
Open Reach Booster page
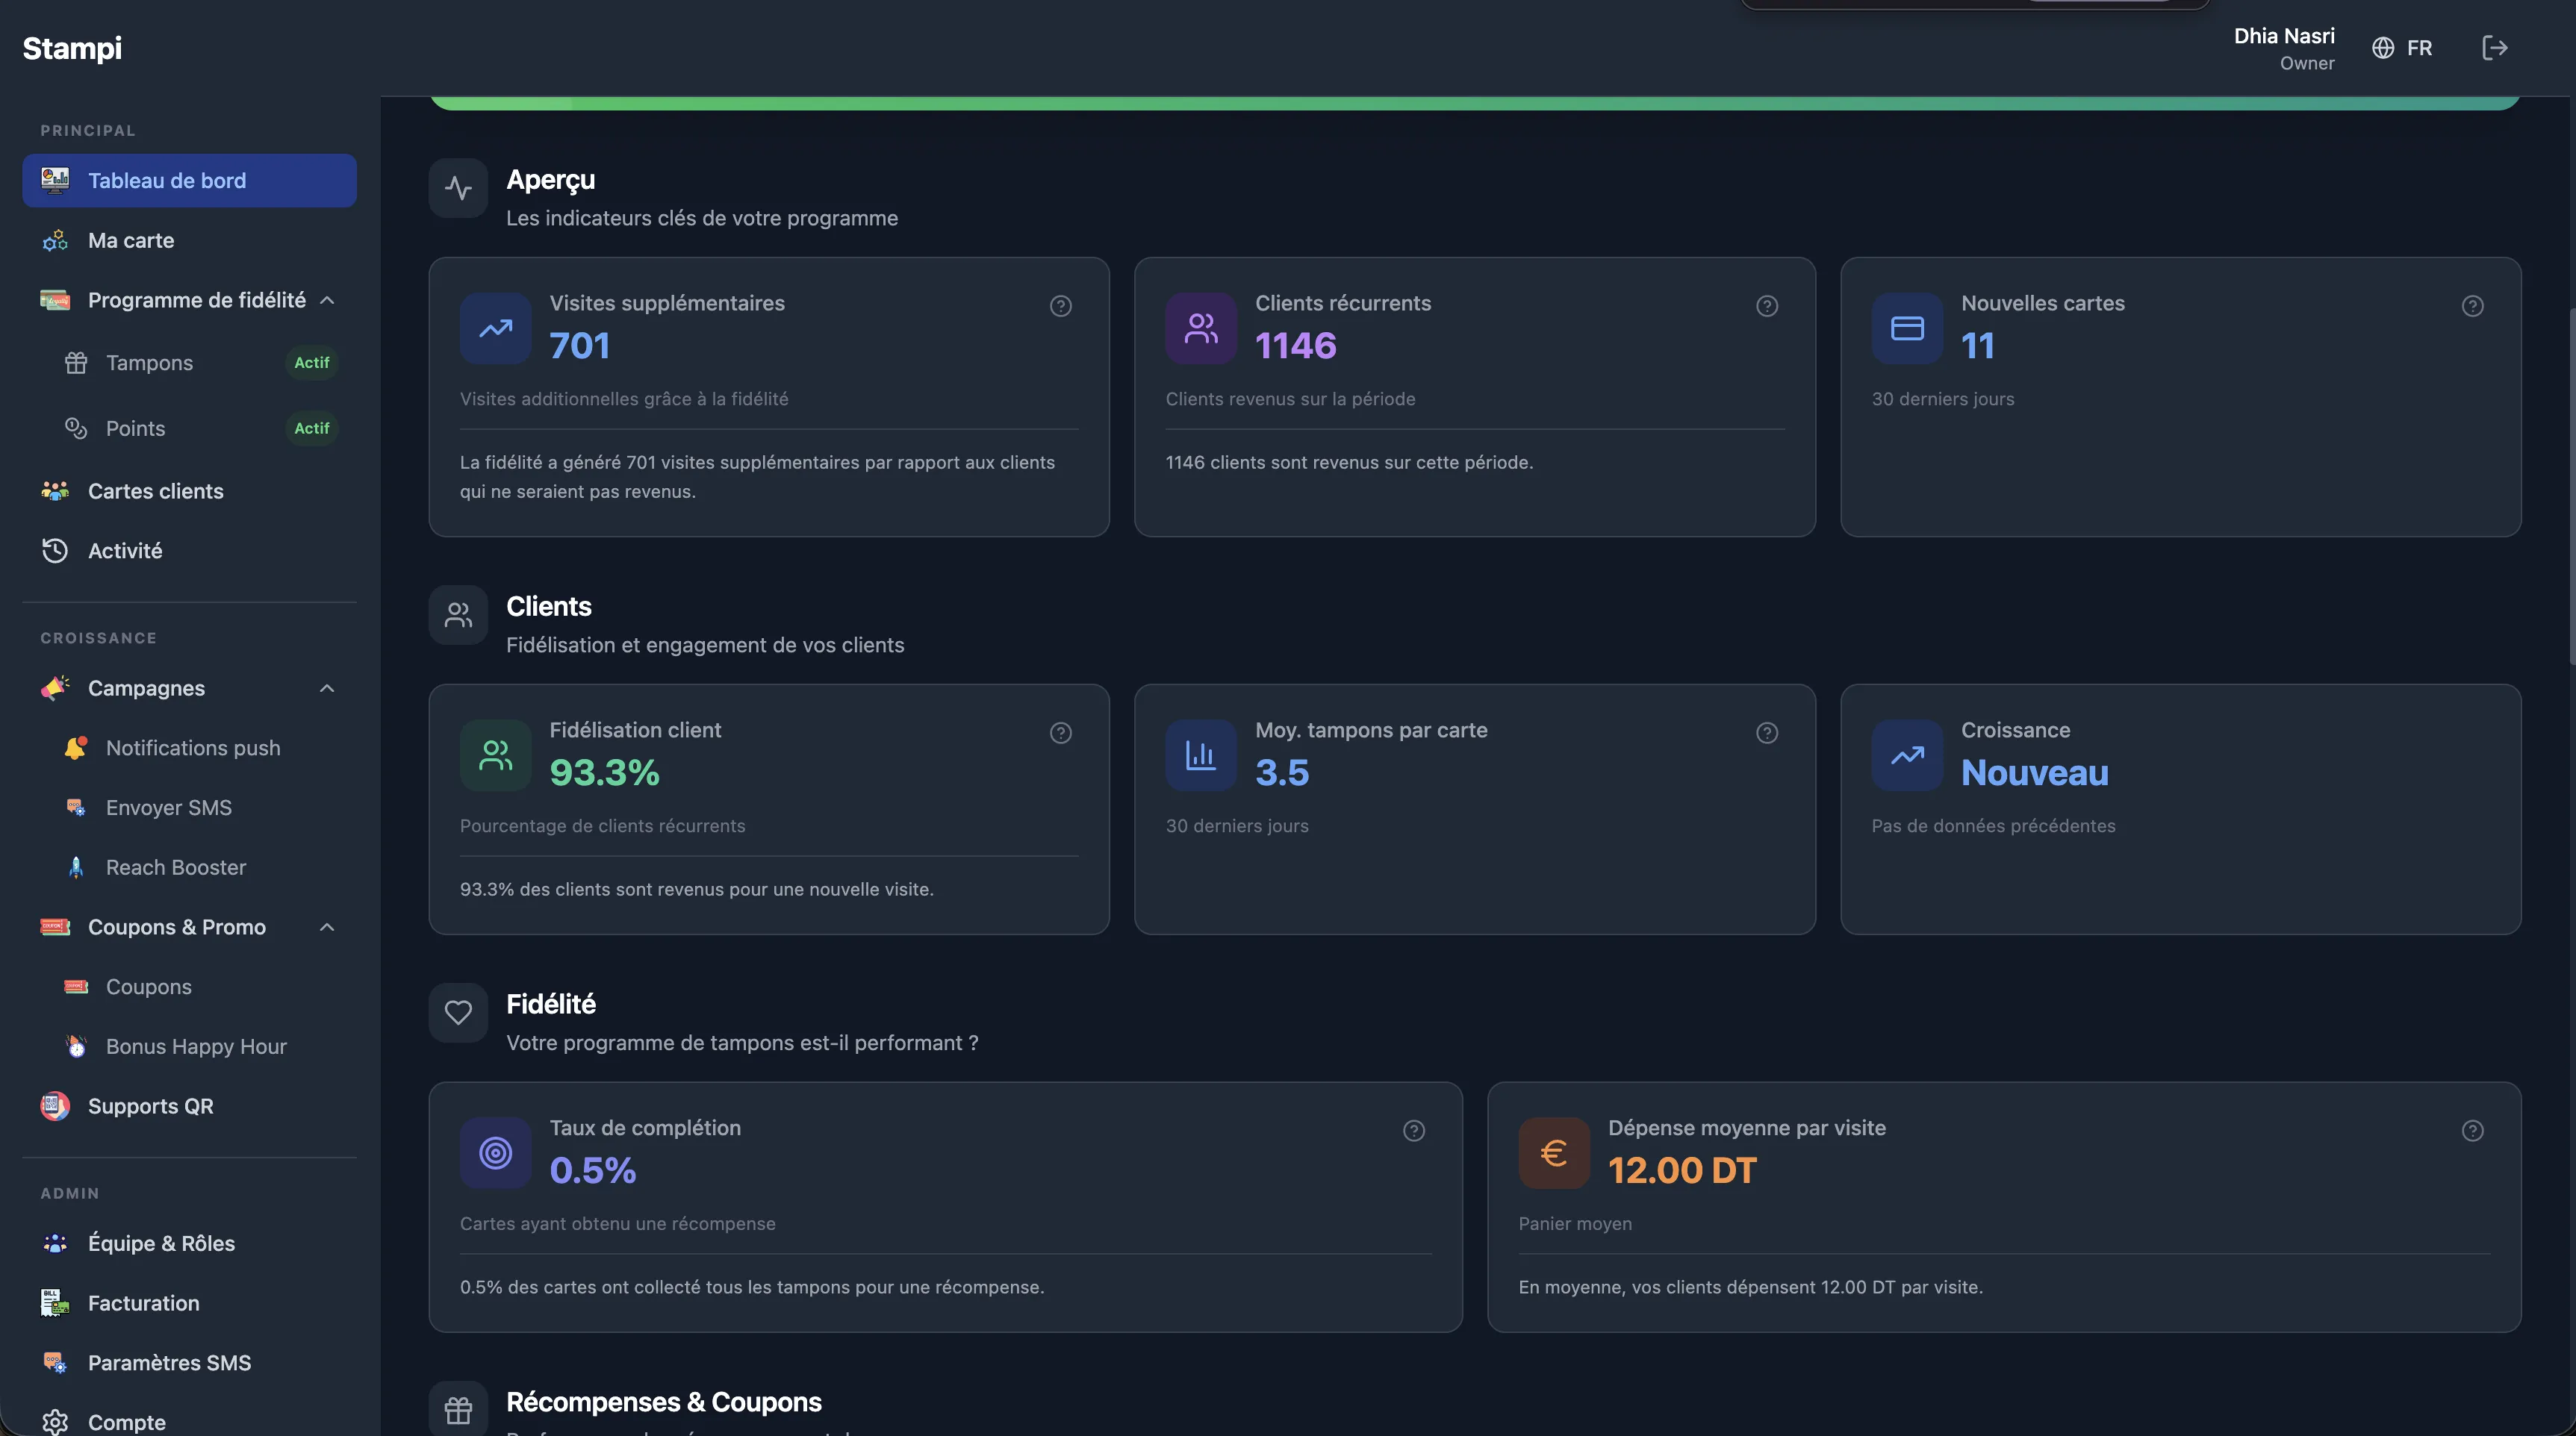pyautogui.click(x=176, y=867)
